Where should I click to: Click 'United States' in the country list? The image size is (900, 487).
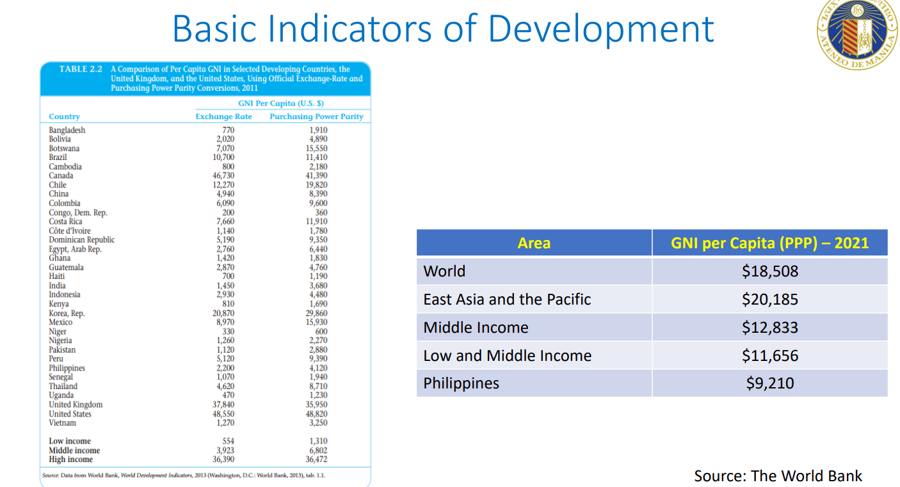click(x=70, y=414)
